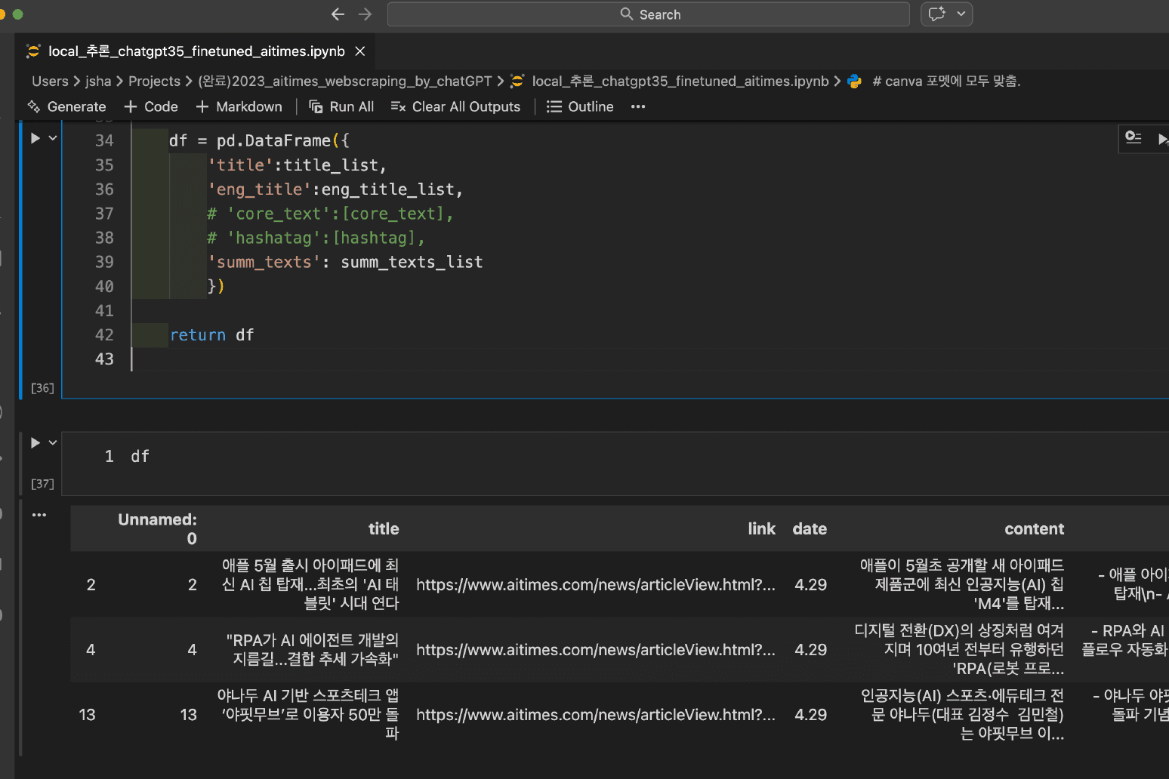This screenshot has width=1169, height=779.
Task: Open the (완료)2023_aitimes_webscraping_by_chatGPT breadcrumb
Action: (344, 82)
